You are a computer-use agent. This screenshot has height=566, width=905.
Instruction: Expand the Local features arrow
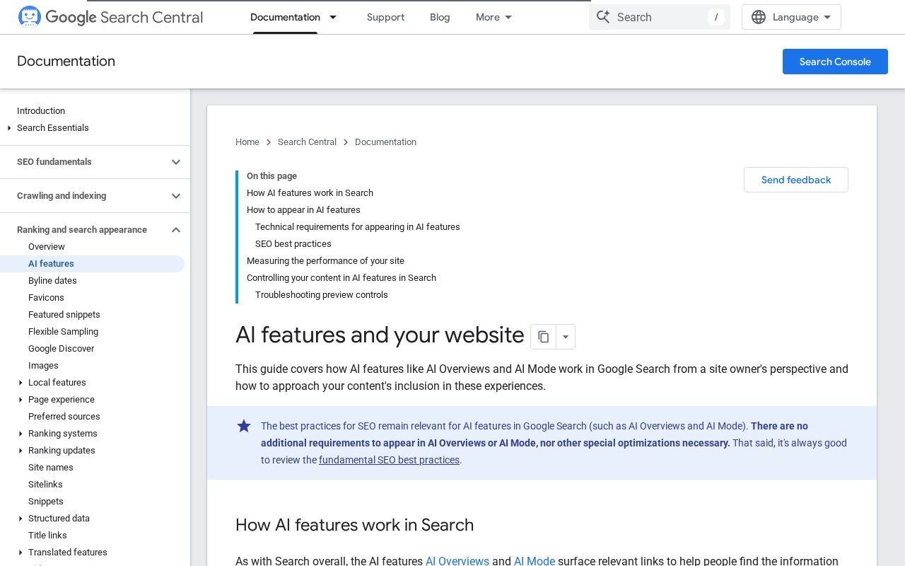(x=21, y=383)
